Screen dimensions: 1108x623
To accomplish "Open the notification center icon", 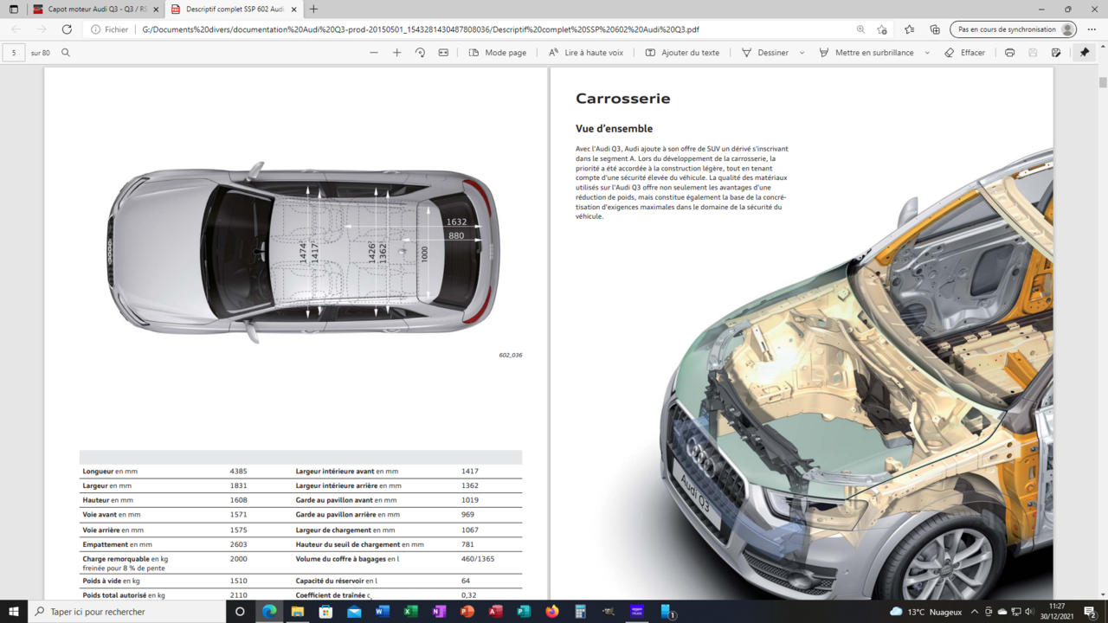I will coord(1091,612).
